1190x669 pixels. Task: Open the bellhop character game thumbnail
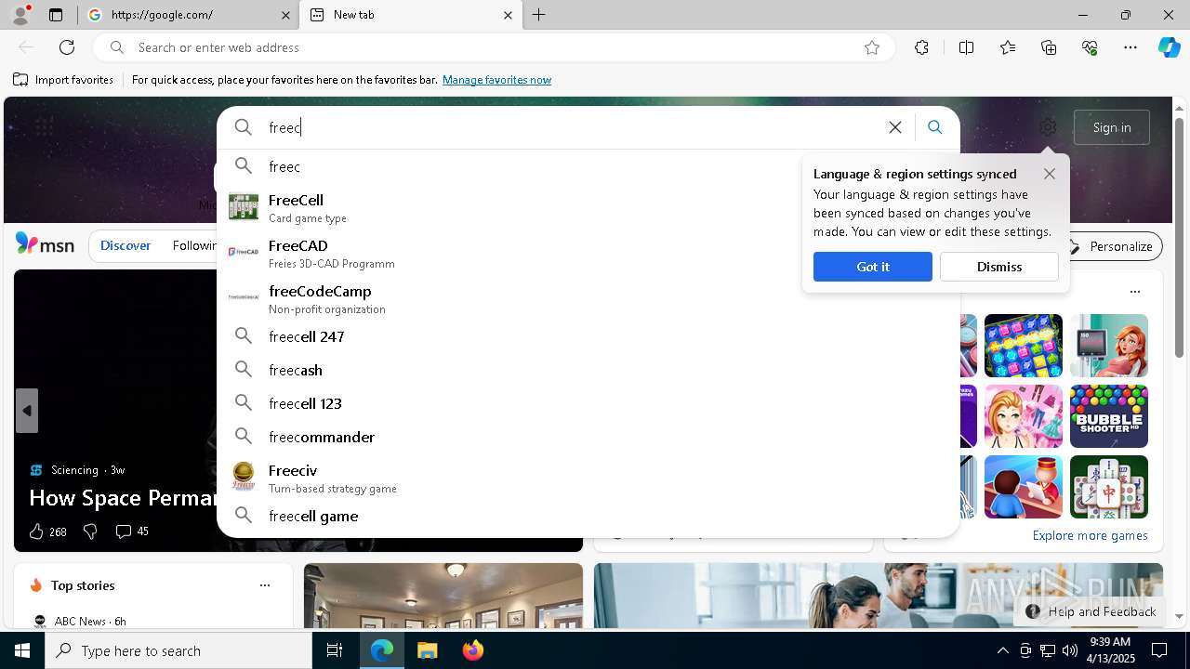pyautogui.click(x=1024, y=487)
